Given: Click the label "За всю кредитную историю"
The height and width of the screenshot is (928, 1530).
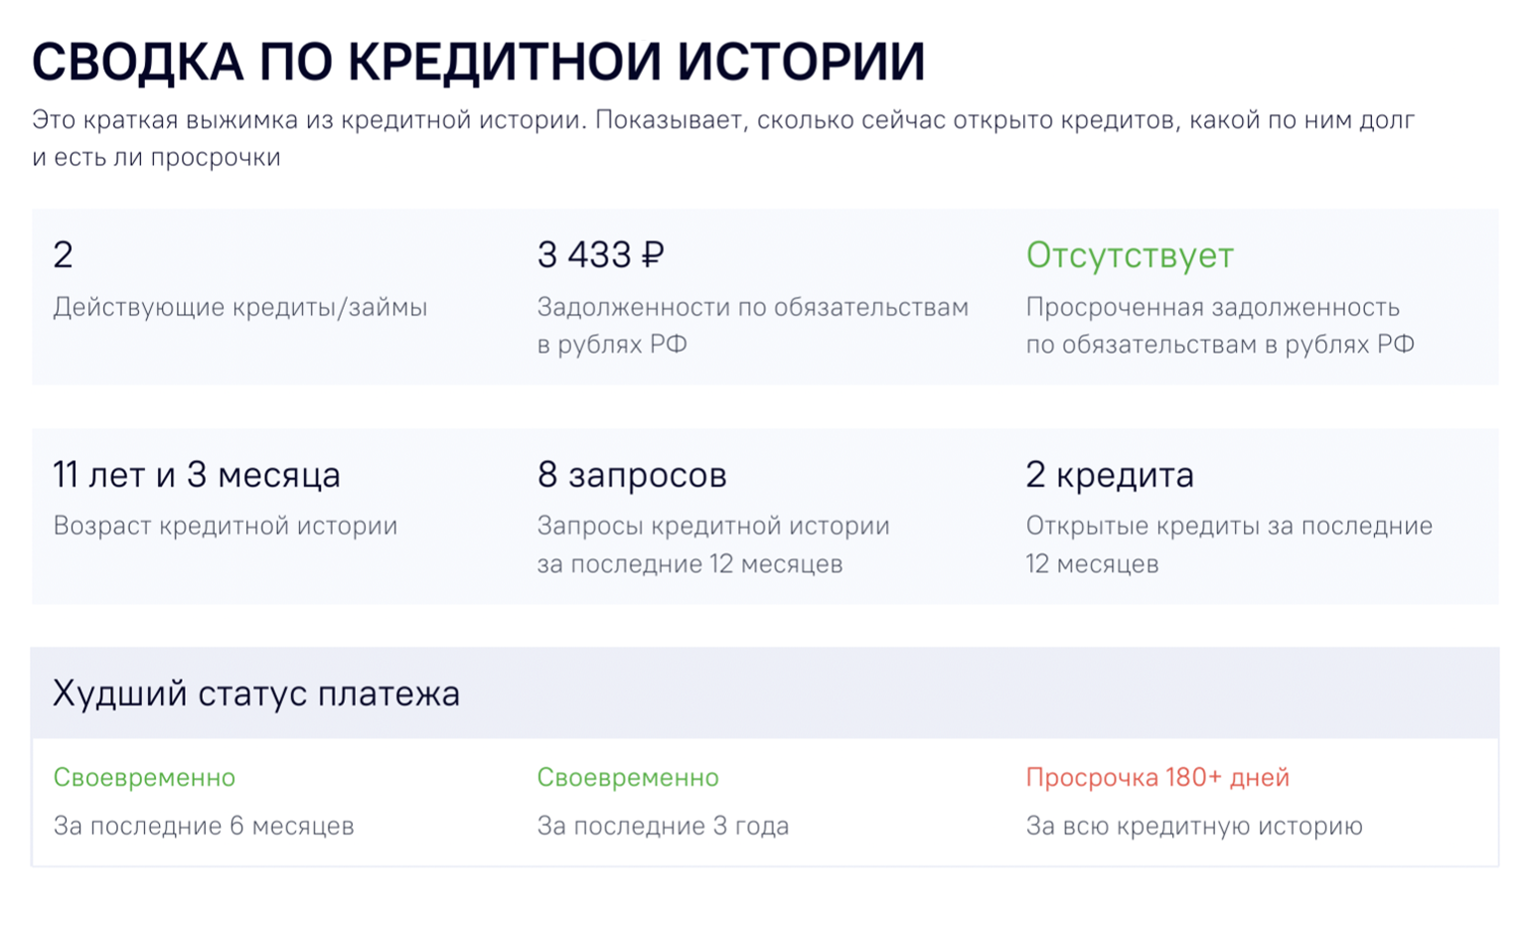Looking at the screenshot, I should point(1194,826).
